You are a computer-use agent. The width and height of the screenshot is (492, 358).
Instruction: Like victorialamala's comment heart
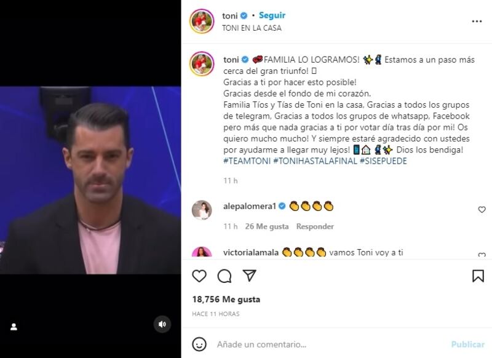pos(482,255)
